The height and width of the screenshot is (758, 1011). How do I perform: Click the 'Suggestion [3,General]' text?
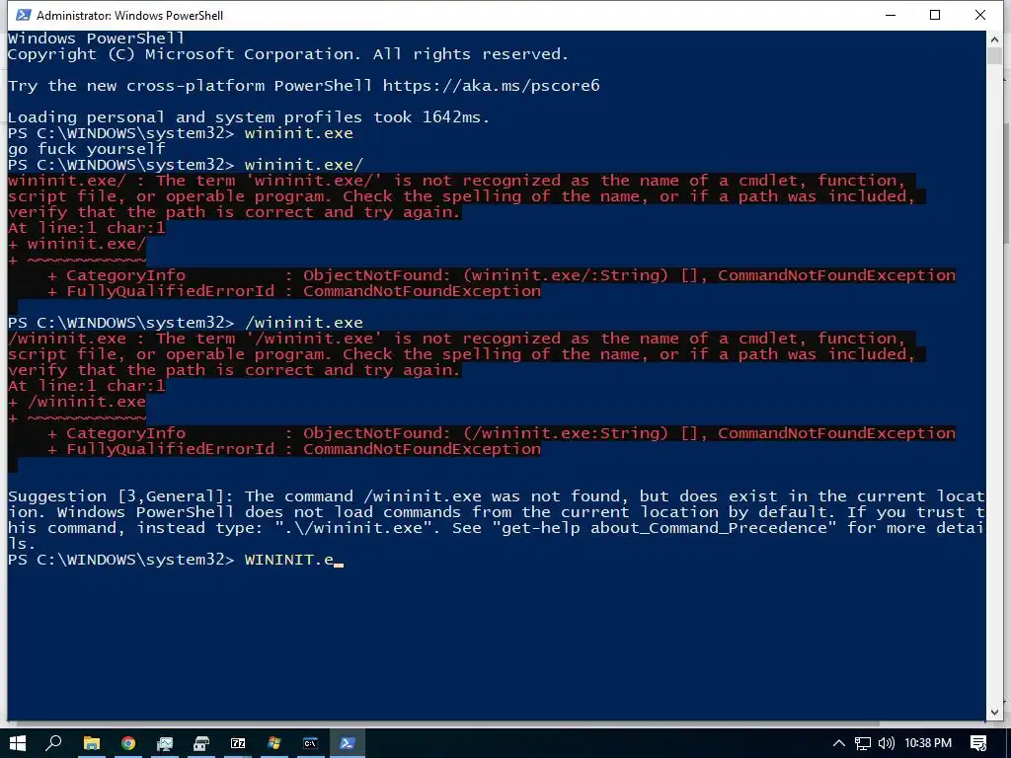point(120,496)
